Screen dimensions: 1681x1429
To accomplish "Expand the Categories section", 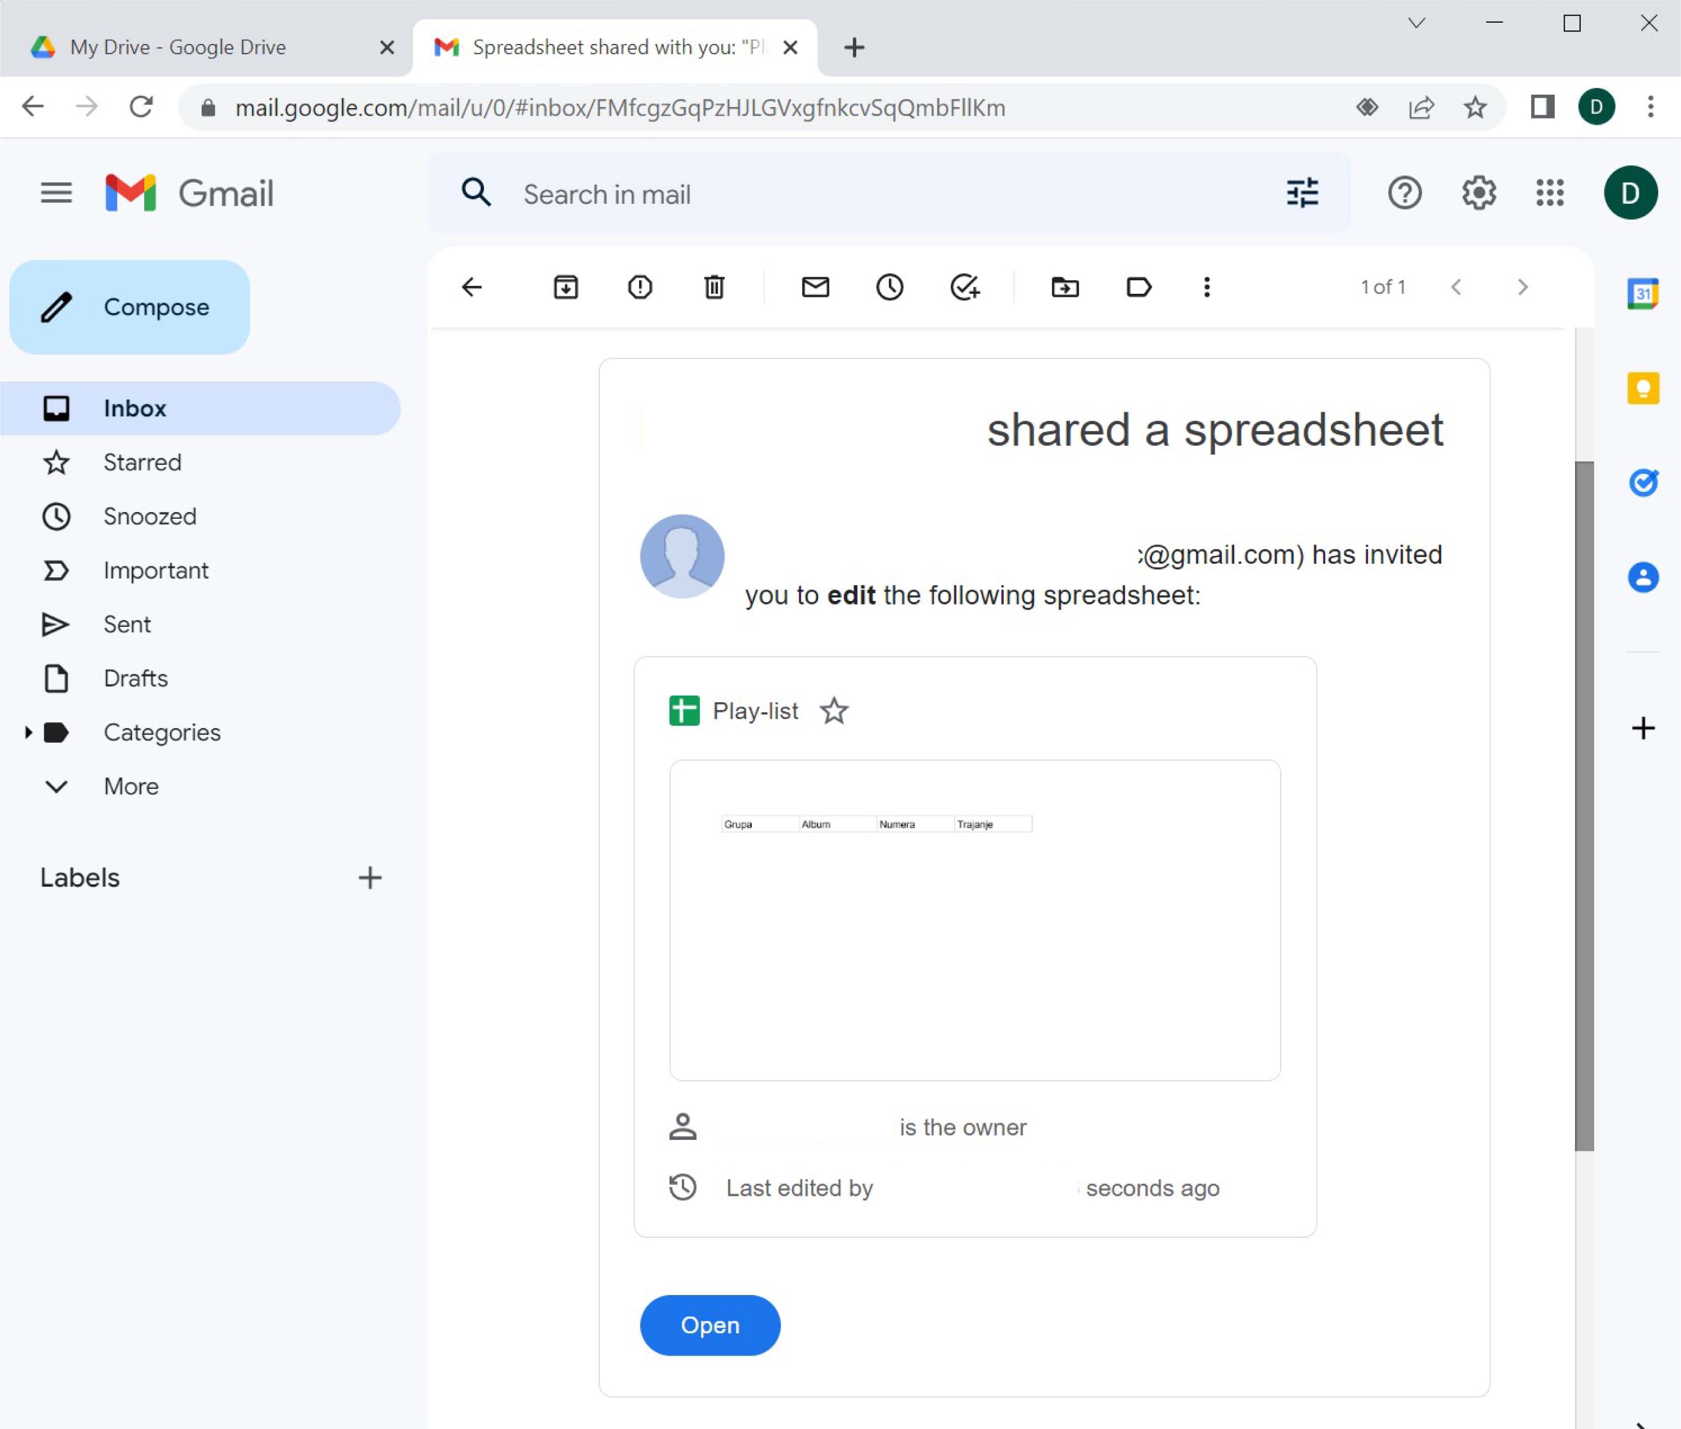I will 28,732.
